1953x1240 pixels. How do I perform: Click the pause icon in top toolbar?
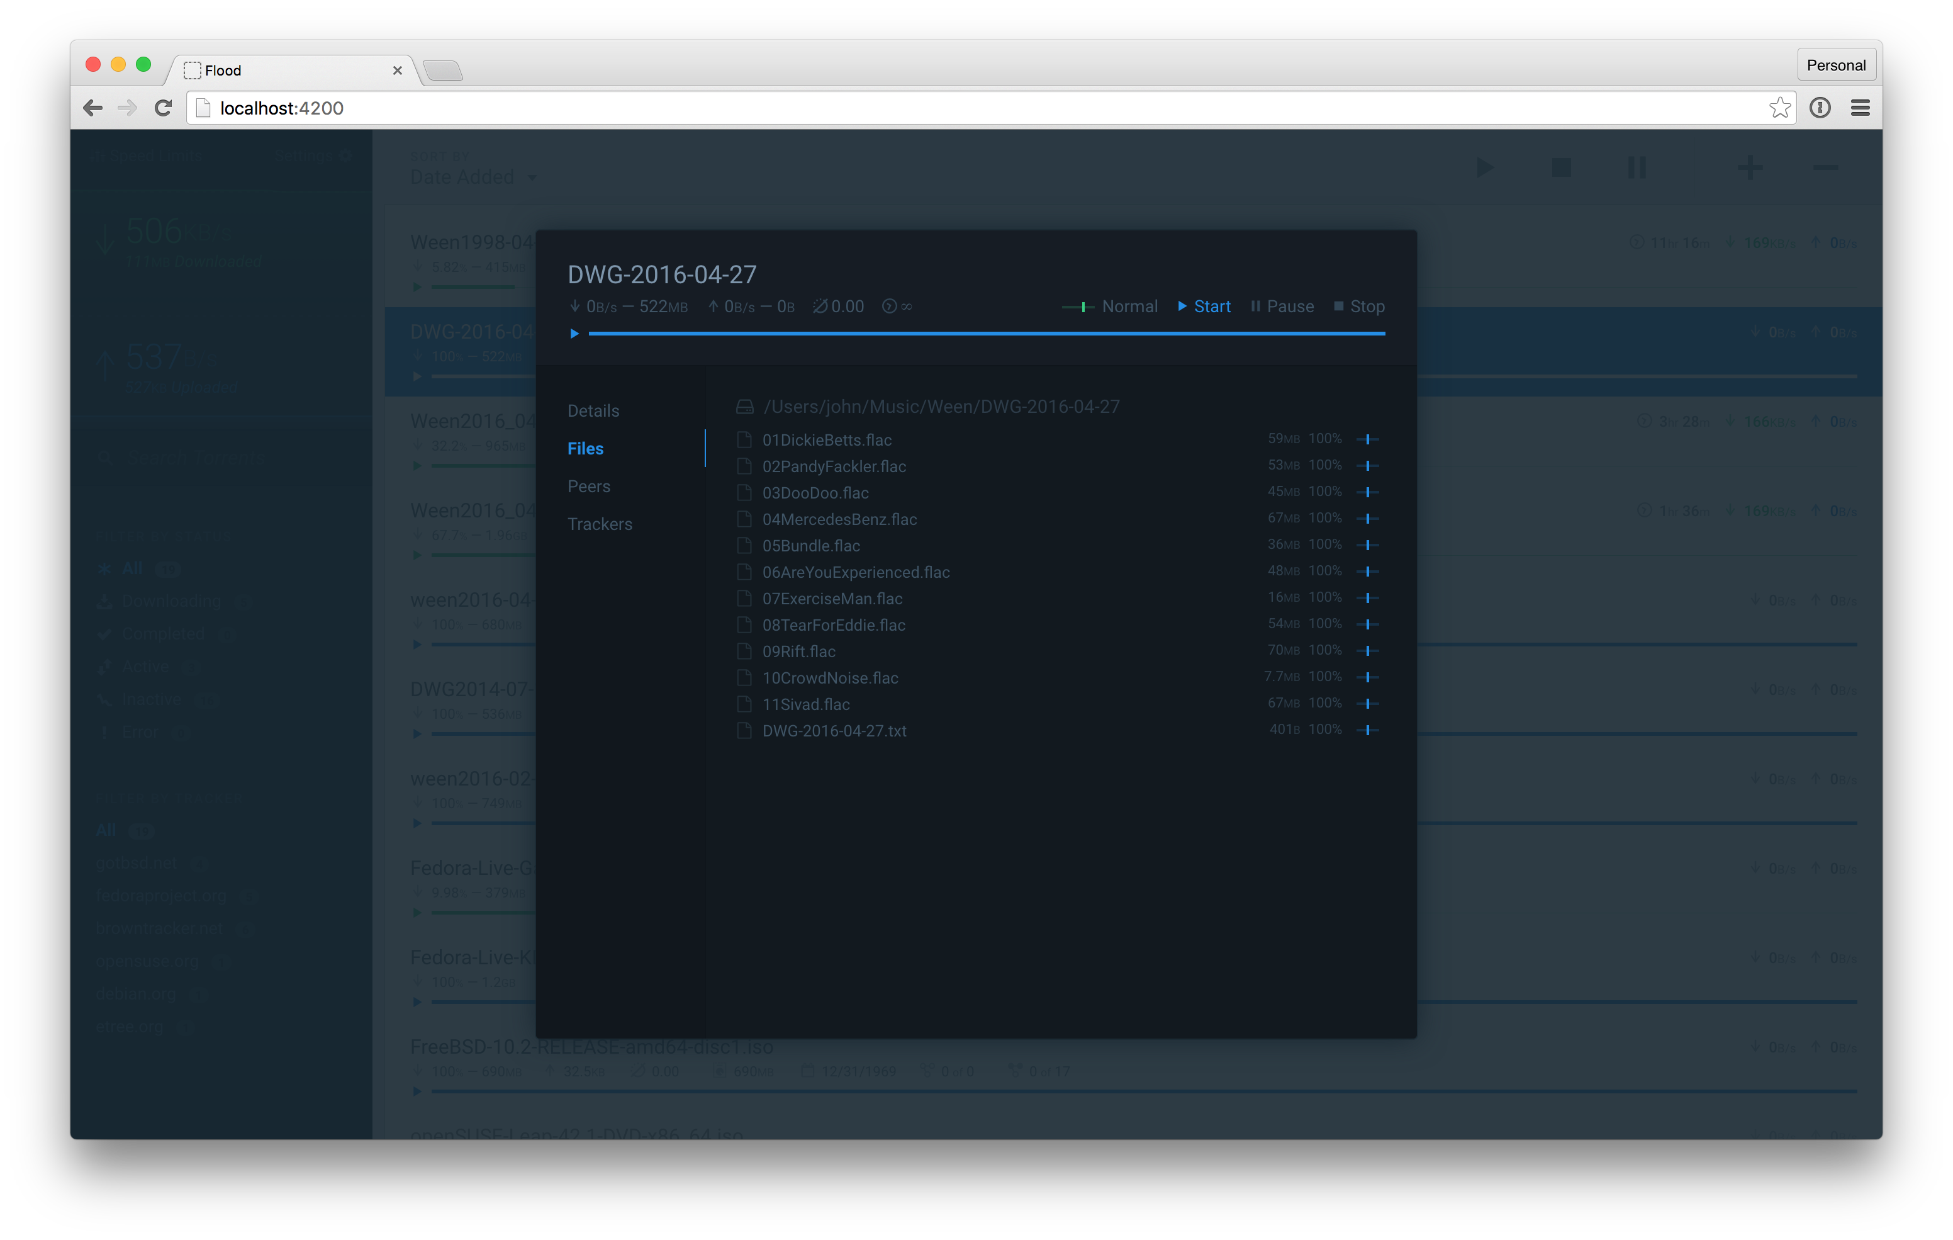point(1637,168)
